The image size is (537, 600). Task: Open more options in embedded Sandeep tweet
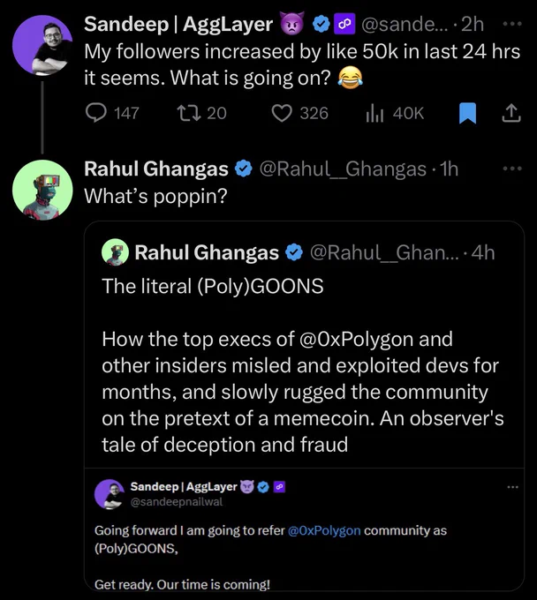512,487
